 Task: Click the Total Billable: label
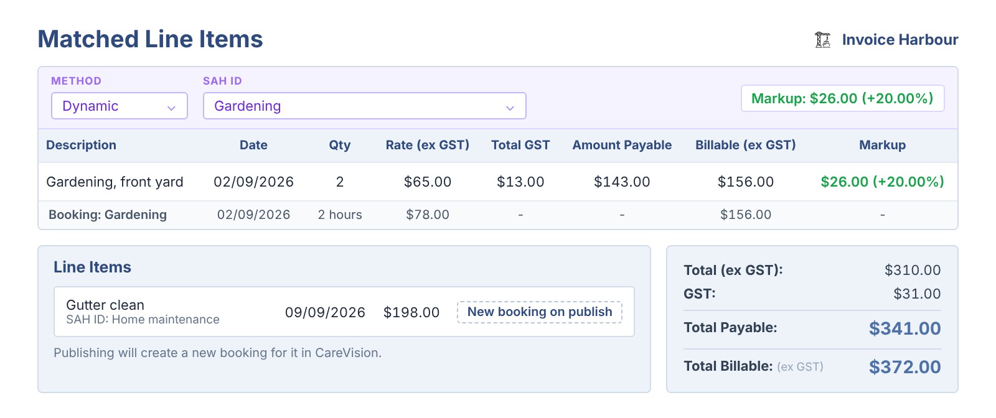point(728,366)
